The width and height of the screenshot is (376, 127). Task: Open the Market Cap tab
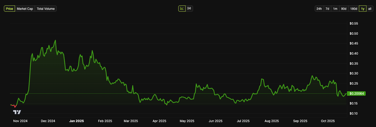pyautogui.click(x=25, y=9)
